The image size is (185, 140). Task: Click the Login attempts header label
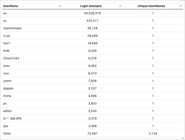[91, 6]
